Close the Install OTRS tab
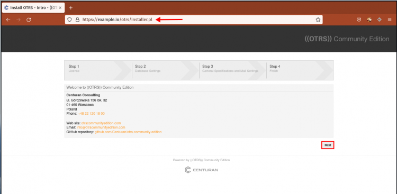The height and width of the screenshot is (194, 397). pyautogui.click(x=60, y=7)
